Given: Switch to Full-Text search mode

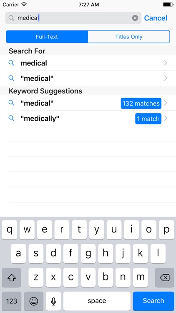Looking at the screenshot, I should (47, 37).
